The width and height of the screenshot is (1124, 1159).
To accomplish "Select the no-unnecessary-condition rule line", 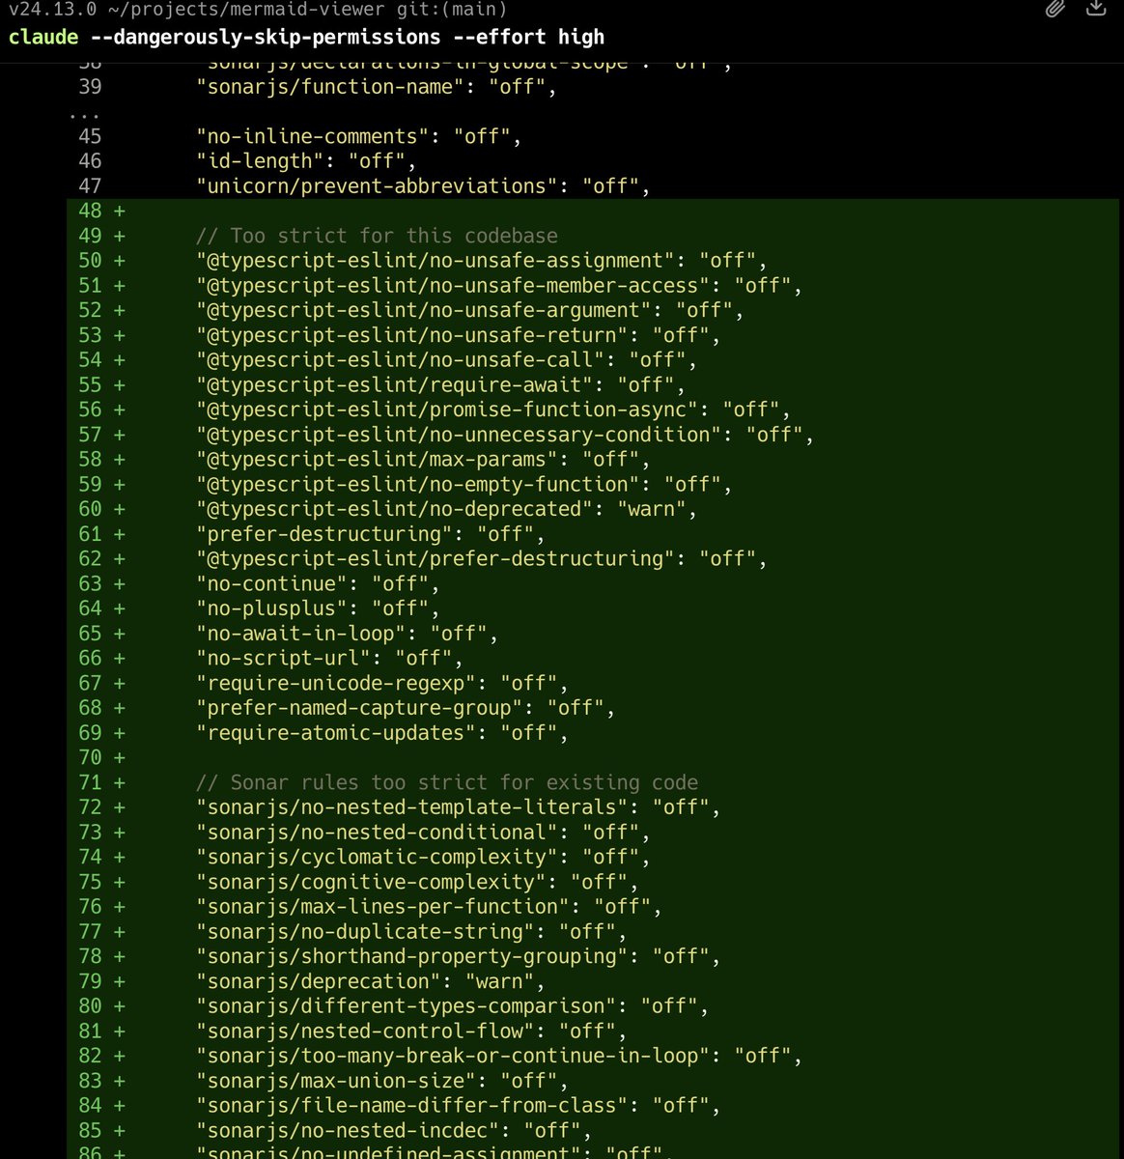I will tap(505, 436).
